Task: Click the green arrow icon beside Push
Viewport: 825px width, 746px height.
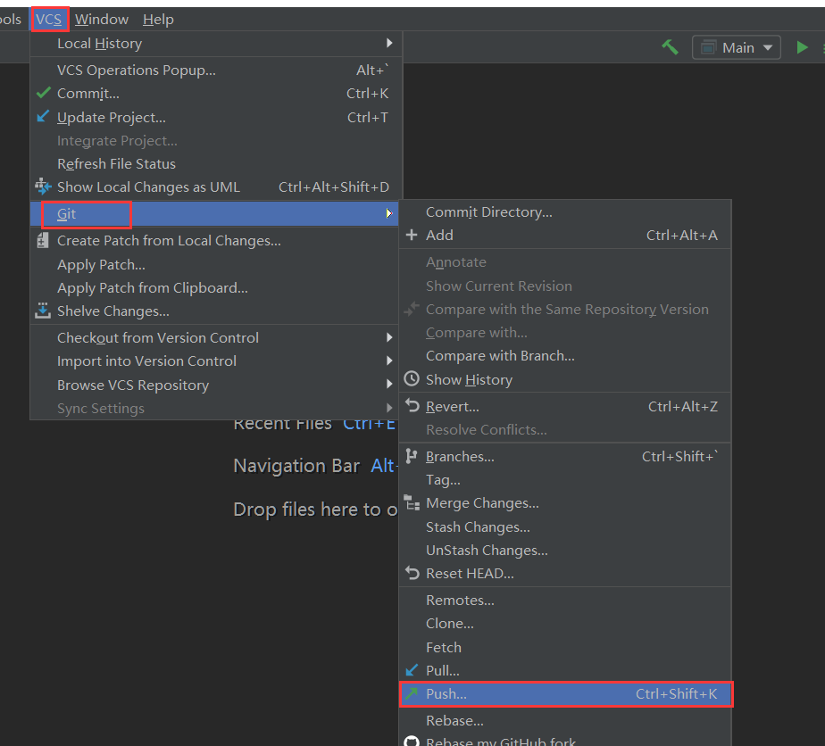Action: point(412,693)
